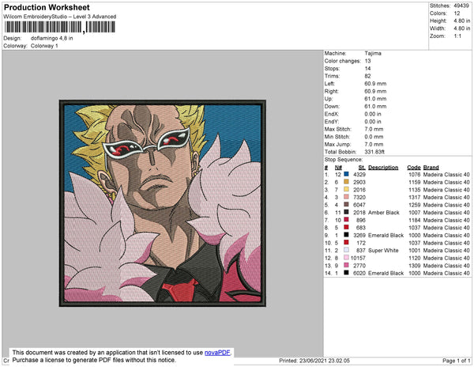Click the barcode under the worksheet title
The width and height of the screenshot is (474, 367).
(x=59, y=27)
